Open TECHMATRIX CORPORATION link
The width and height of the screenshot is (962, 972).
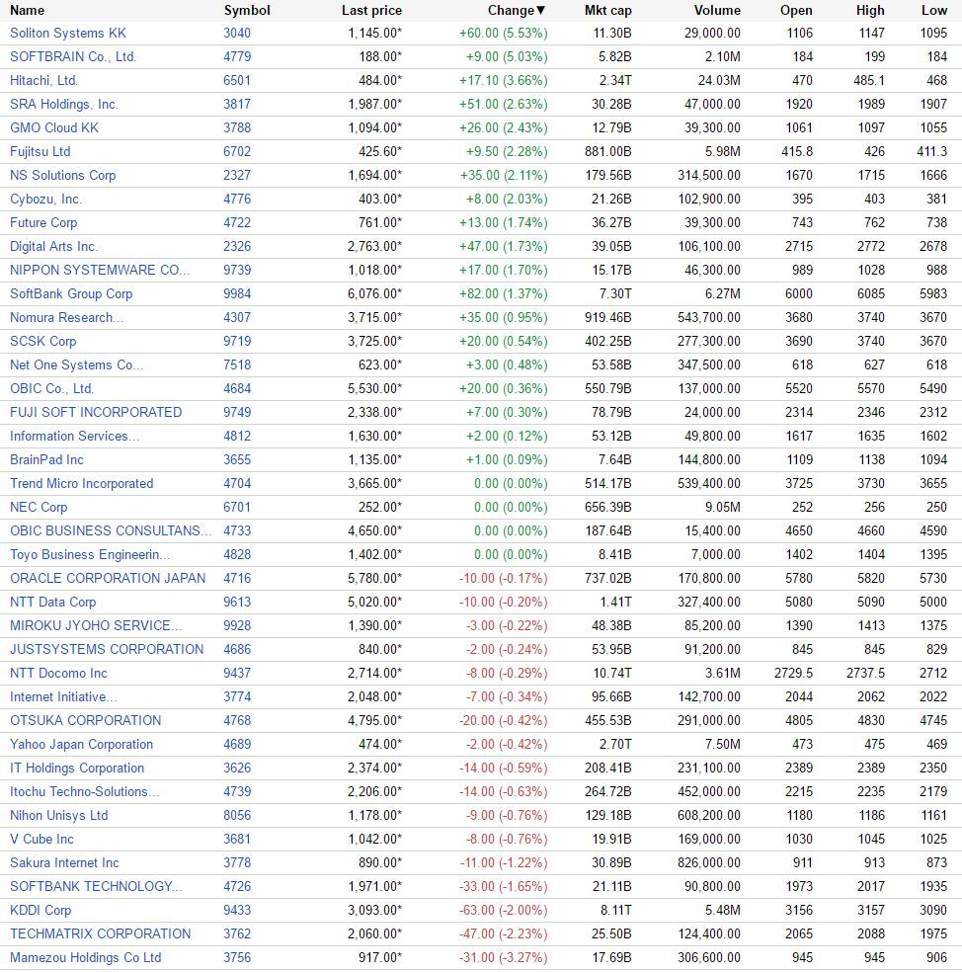tap(101, 934)
